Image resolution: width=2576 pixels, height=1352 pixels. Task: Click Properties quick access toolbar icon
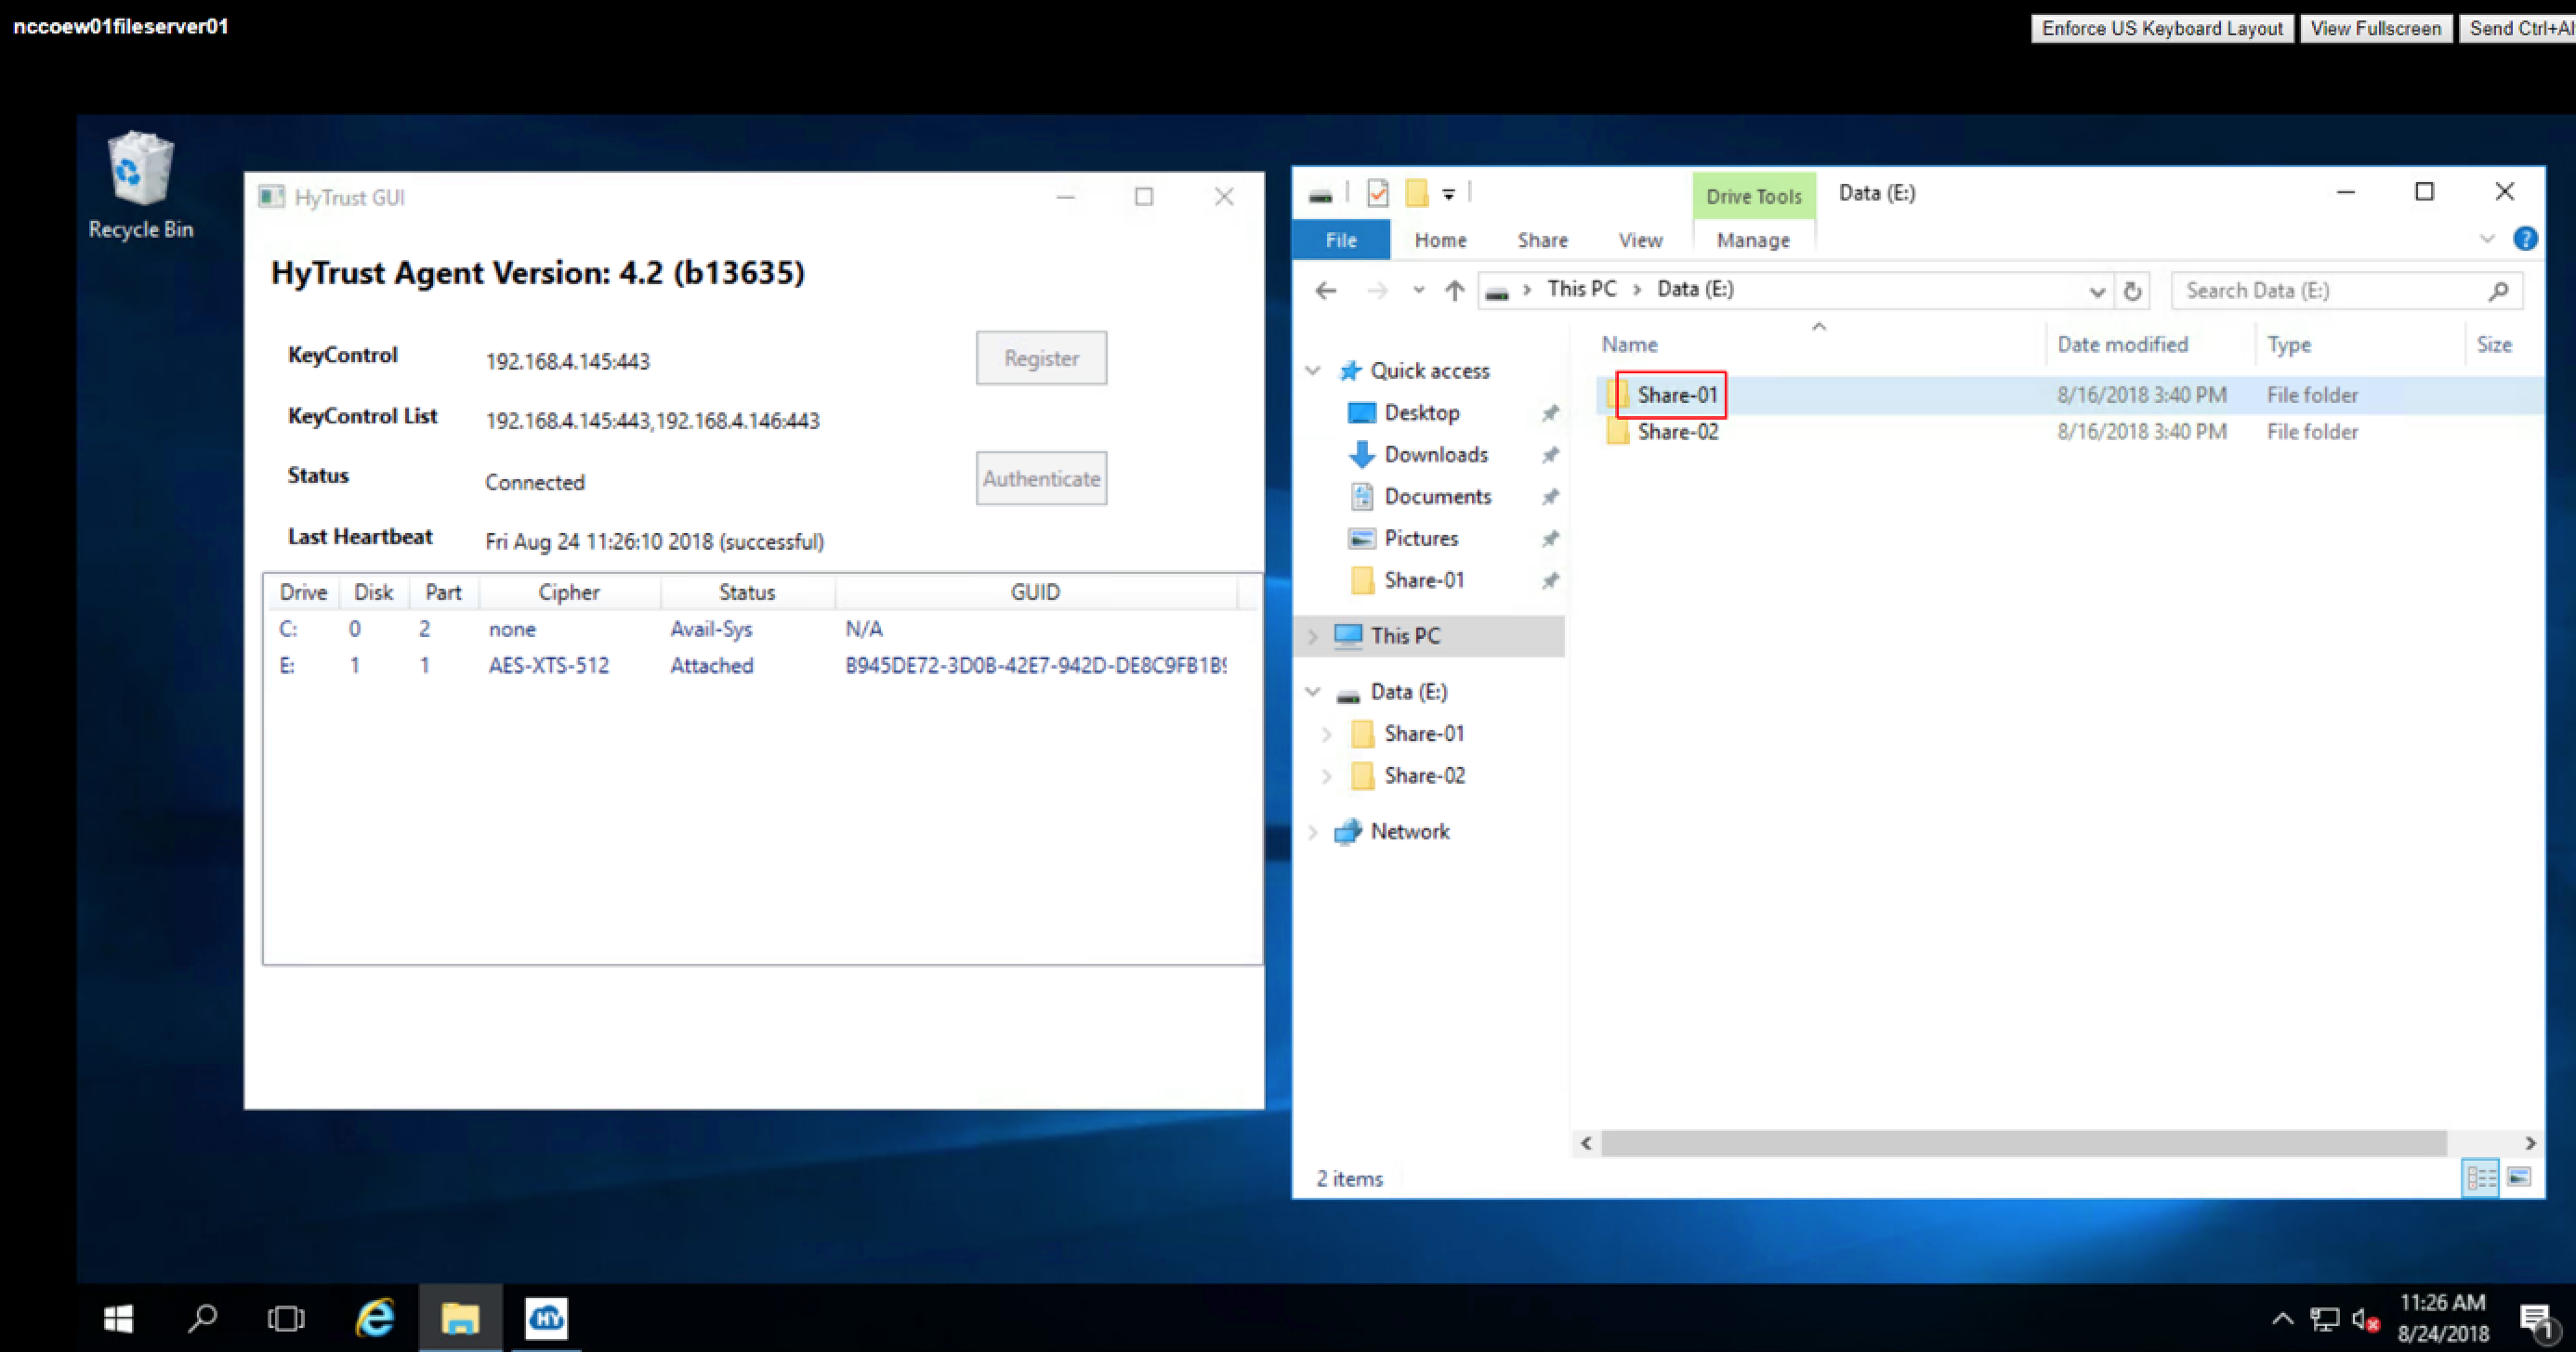click(x=1378, y=193)
